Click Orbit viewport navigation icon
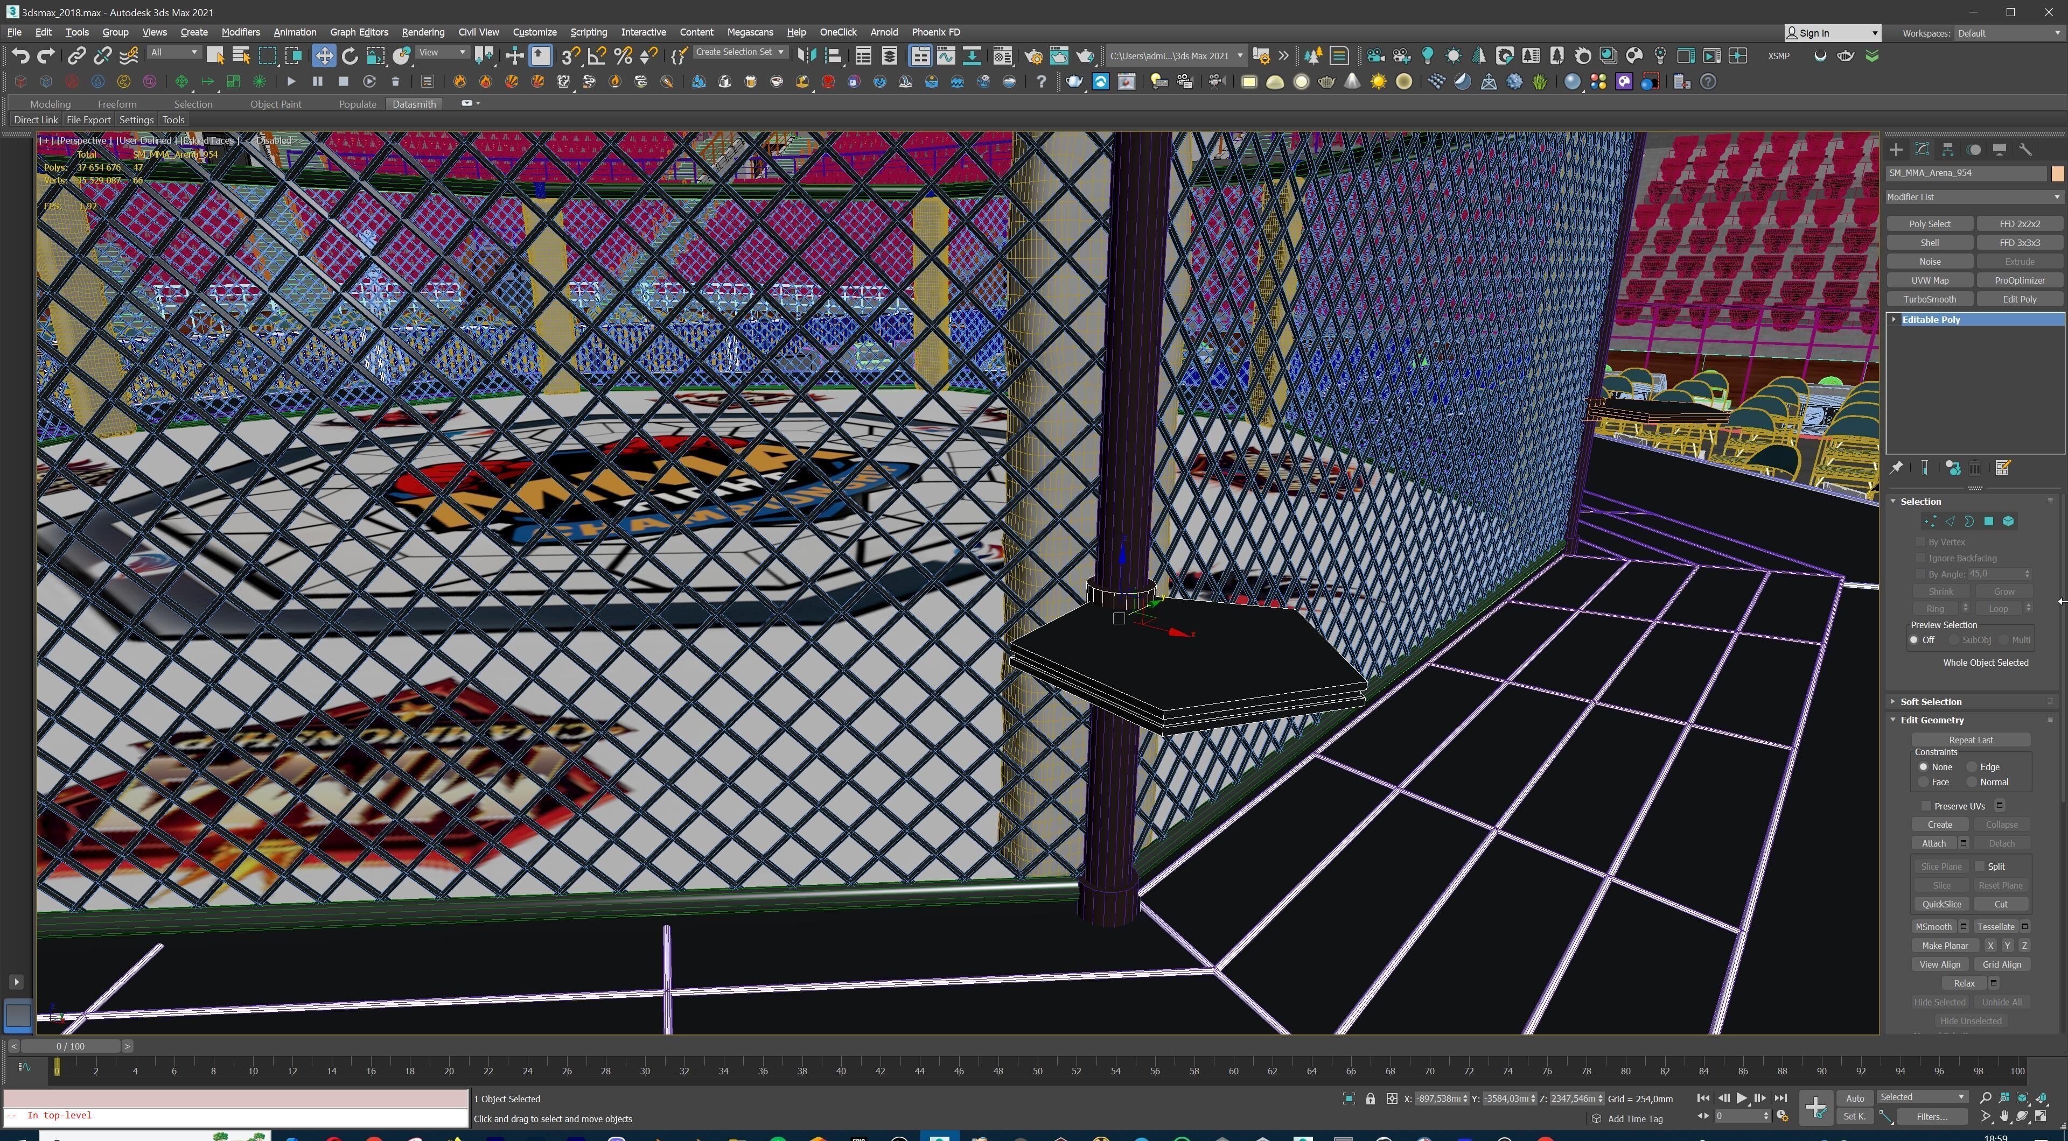 2023,1116
